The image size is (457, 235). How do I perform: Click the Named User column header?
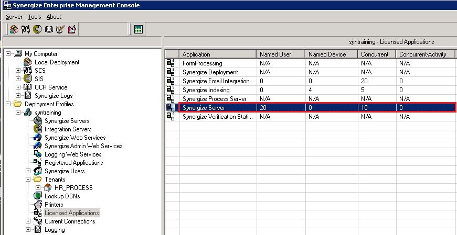(281, 54)
